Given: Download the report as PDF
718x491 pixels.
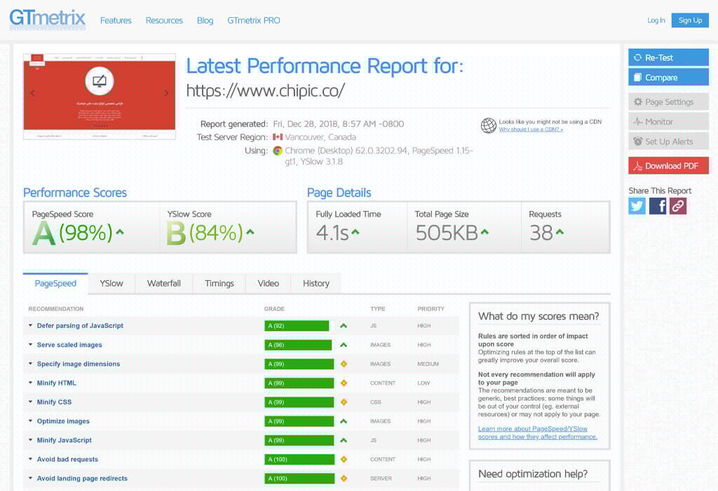Looking at the screenshot, I should click(668, 165).
